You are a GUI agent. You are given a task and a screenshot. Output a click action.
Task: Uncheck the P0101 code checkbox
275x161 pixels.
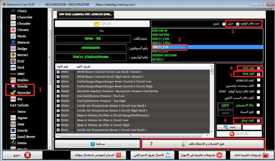(x=58, y=115)
